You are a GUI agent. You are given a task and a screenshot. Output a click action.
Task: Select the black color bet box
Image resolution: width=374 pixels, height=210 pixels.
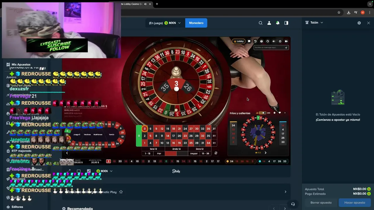click(x=182, y=153)
